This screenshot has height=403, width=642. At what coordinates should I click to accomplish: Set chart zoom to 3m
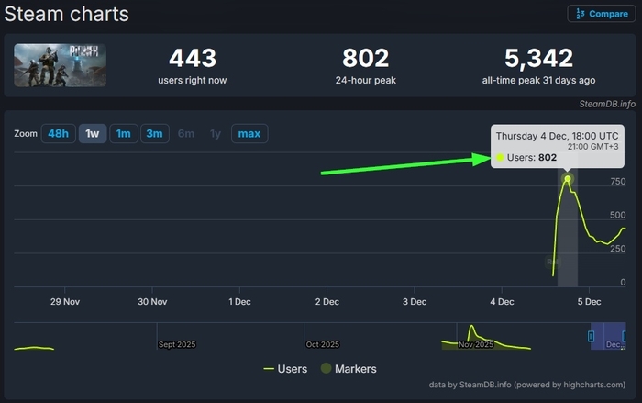154,134
